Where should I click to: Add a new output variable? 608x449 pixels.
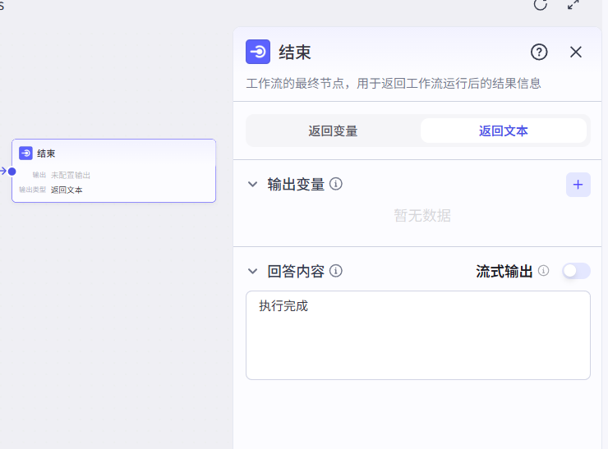[578, 185]
